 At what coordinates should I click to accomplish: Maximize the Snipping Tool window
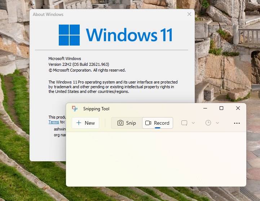pos(221,108)
